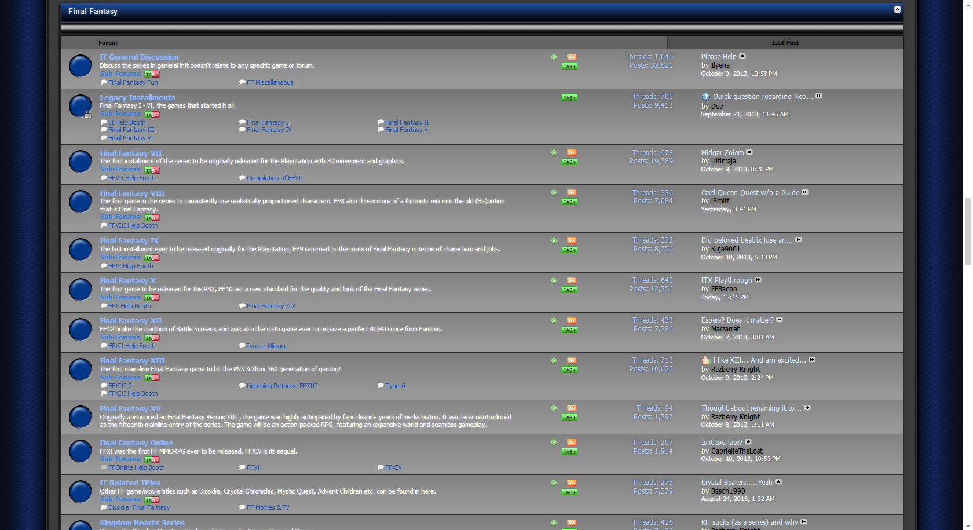Open Type-0 sub-forum link

395,386
